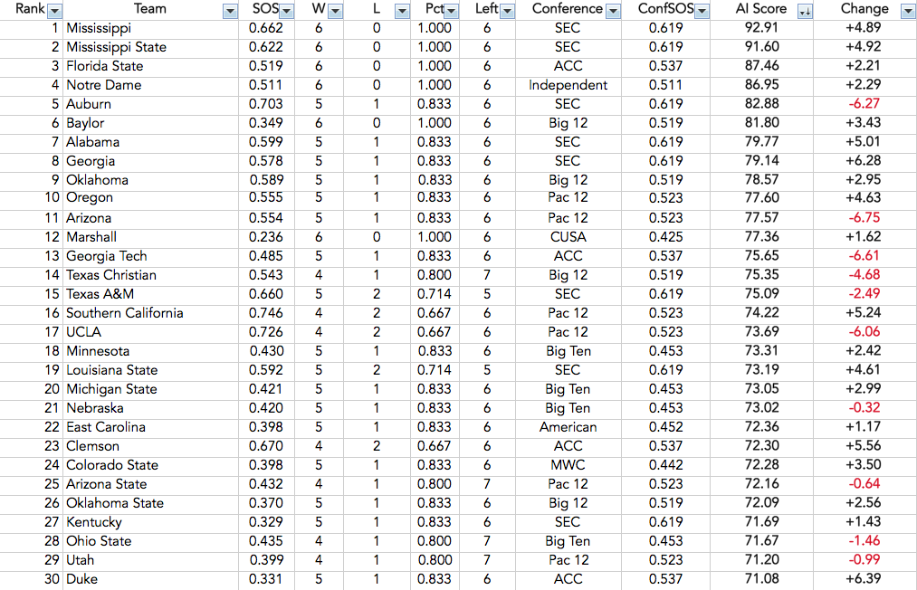This screenshot has width=917, height=590.
Task: Click the AI Score value 92.91
Action: (x=761, y=27)
